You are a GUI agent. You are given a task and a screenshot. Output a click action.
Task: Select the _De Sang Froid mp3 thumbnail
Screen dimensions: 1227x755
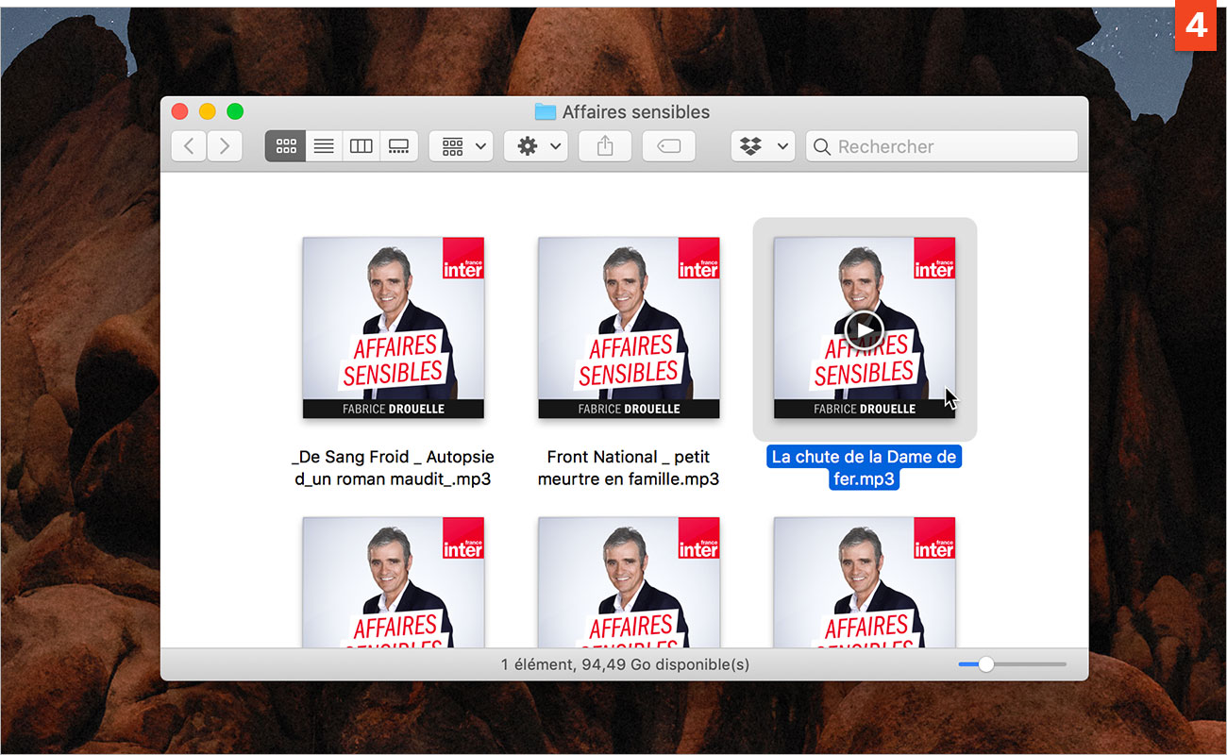(393, 327)
